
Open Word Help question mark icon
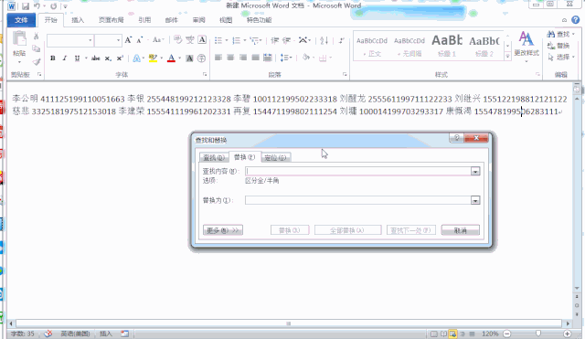576,20
